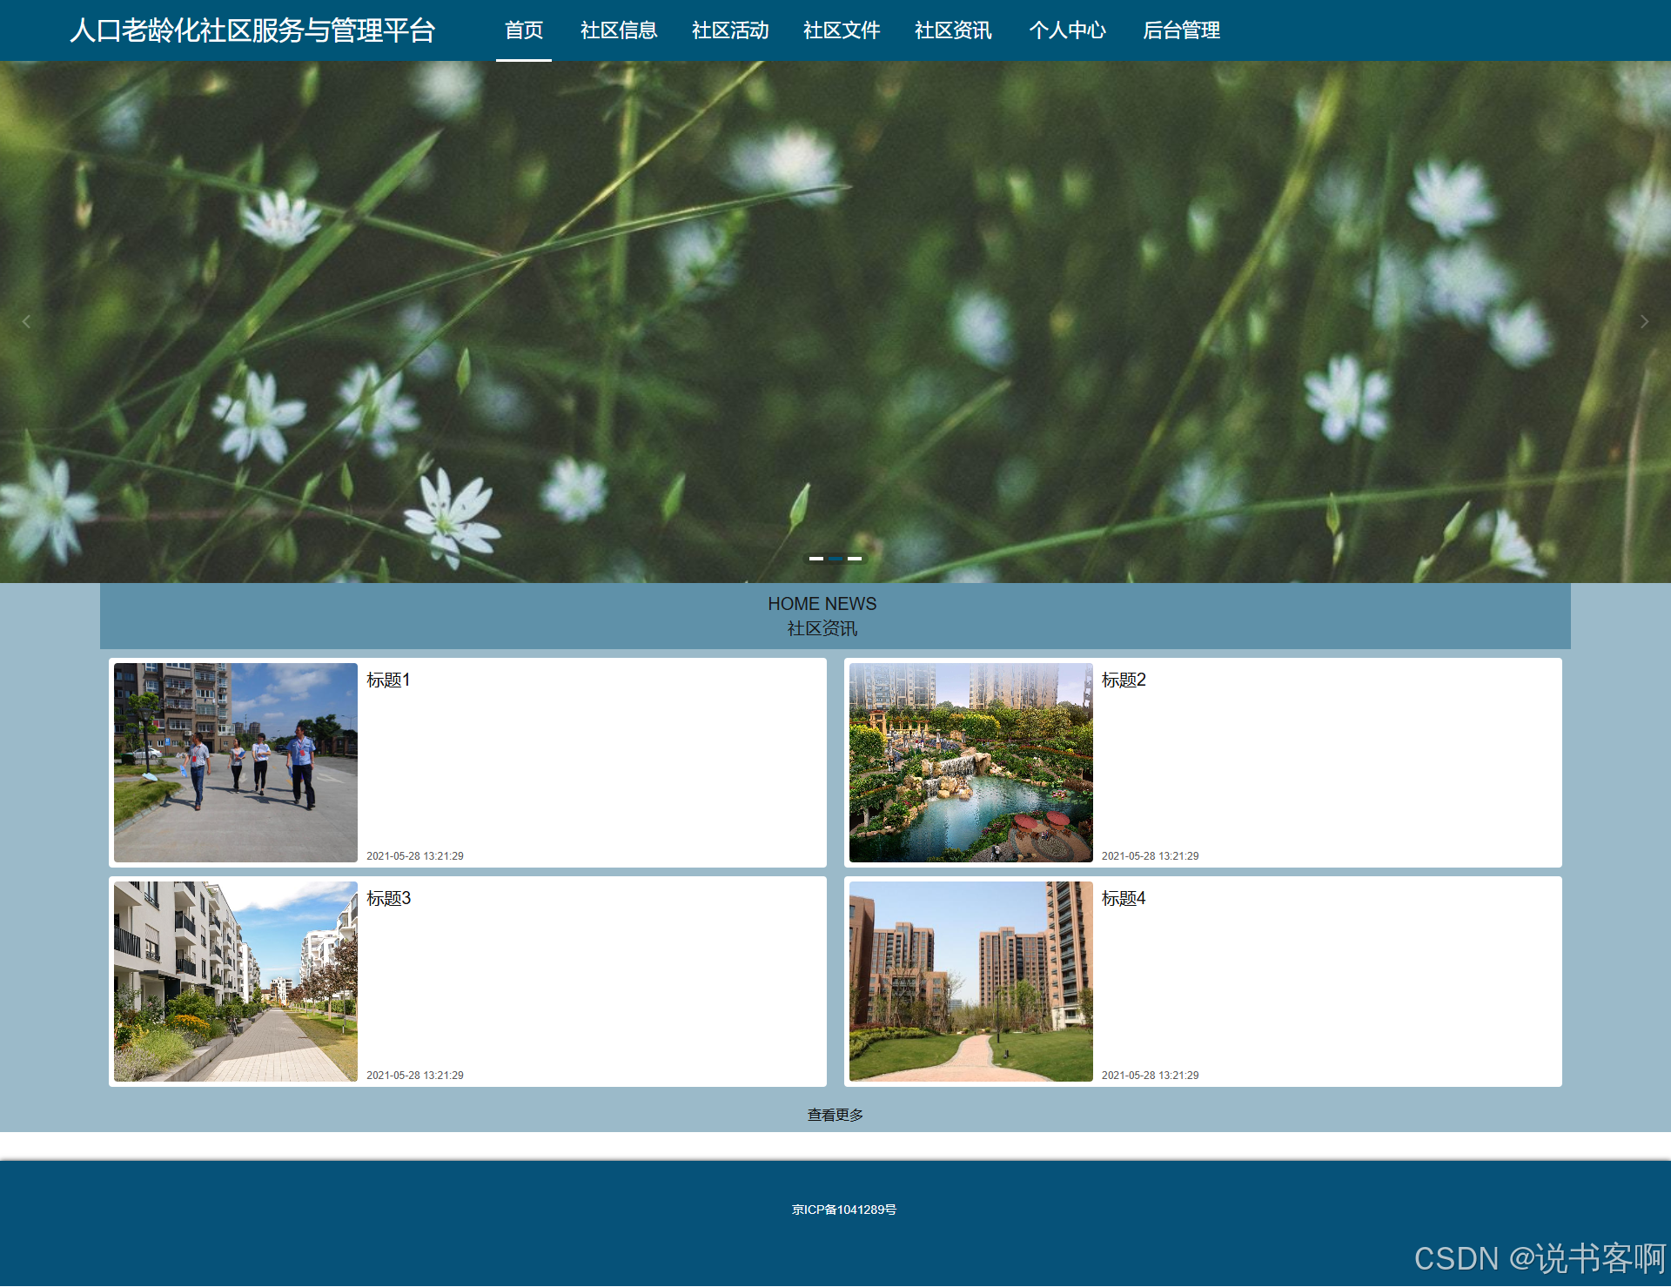Screen dimensions: 1671x1287
Task: Open the 社区文件 navigation item
Action: click(842, 30)
